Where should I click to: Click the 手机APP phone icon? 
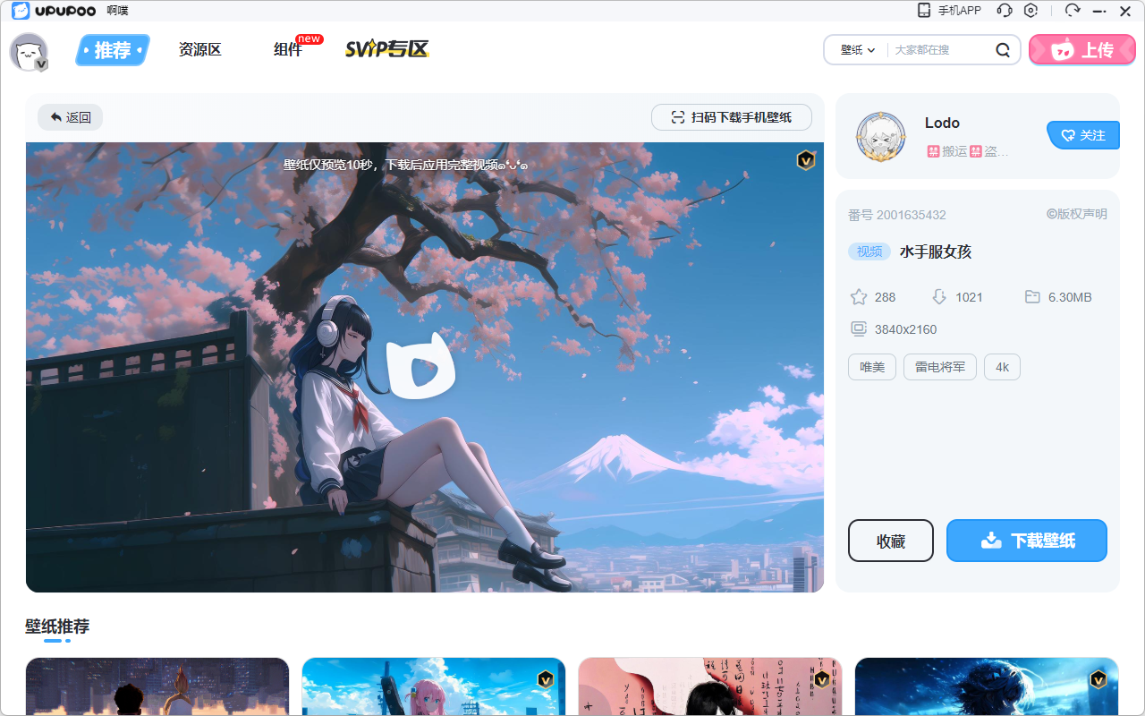(924, 11)
